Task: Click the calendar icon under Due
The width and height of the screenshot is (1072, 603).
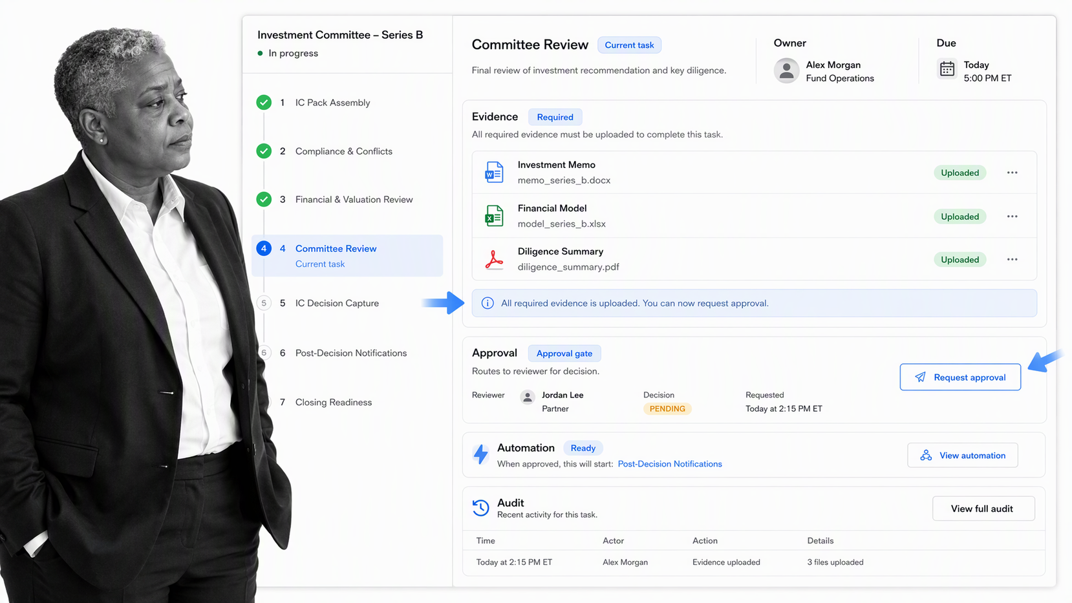Action: tap(947, 69)
